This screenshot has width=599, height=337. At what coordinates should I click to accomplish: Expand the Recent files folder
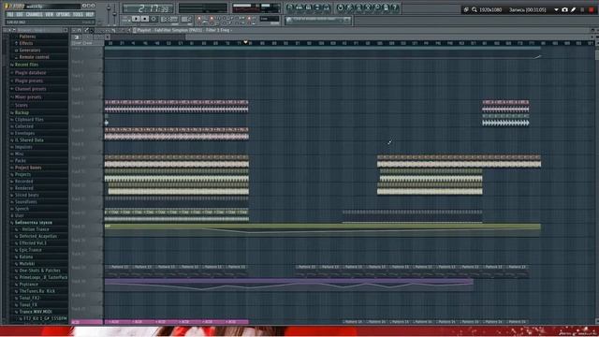pyautogui.click(x=26, y=65)
